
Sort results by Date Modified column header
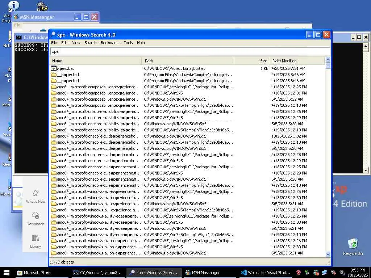point(297,61)
